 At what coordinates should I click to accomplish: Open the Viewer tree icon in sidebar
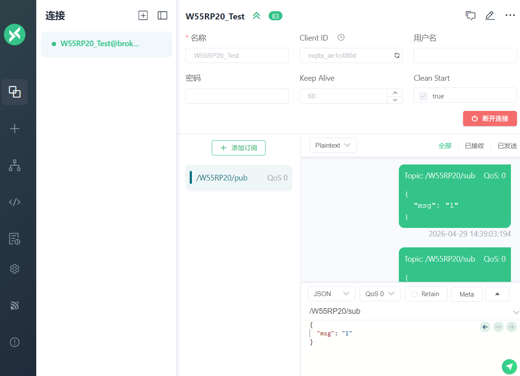pos(15,165)
